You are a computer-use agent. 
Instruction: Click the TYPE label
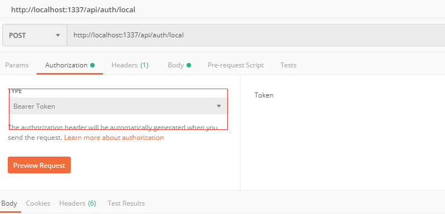coord(14,91)
